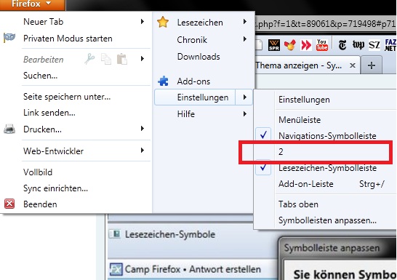Open Web-Entwickler menu entry
The width and height of the screenshot is (397, 280).
53,151
